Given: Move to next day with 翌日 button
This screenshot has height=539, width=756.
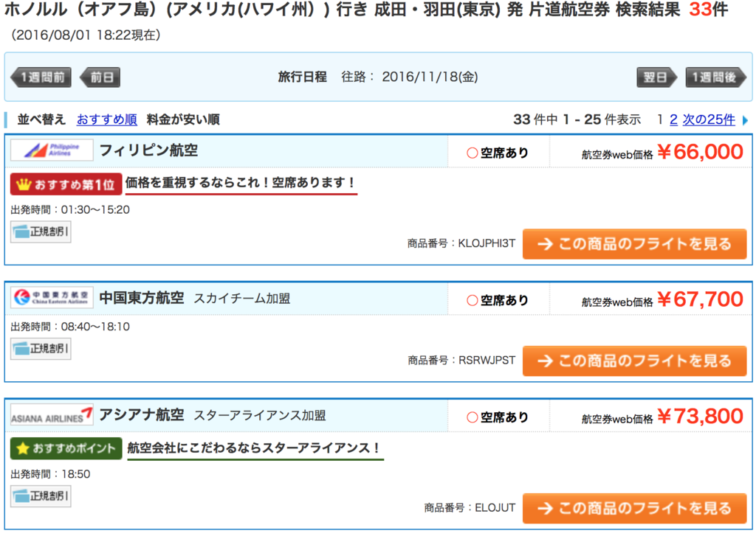Looking at the screenshot, I should (656, 77).
